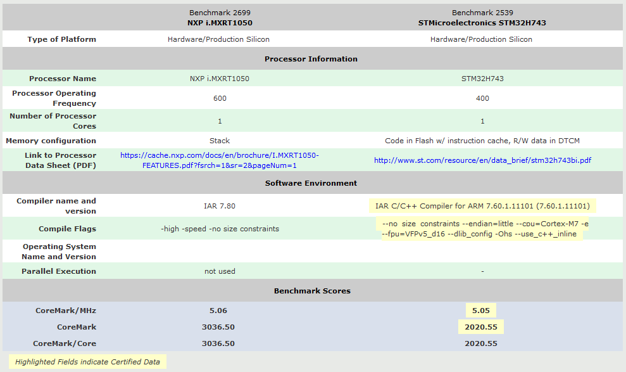Click 'Operating System Name and Version' label
The height and width of the screenshot is (372, 626).
pyautogui.click(x=59, y=252)
